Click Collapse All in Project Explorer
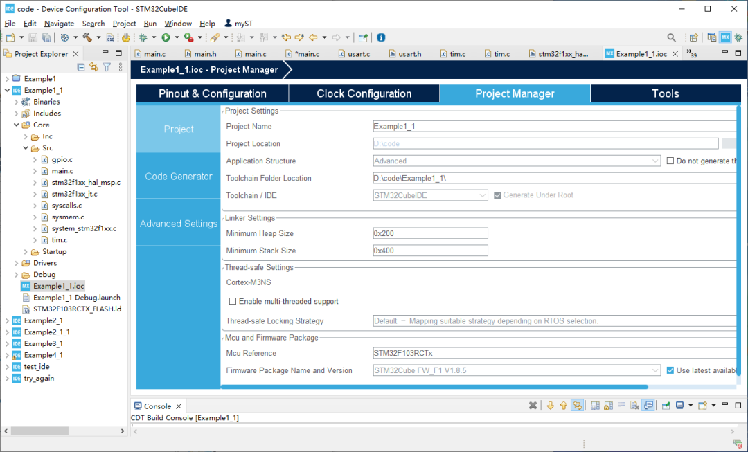 [x=81, y=67]
